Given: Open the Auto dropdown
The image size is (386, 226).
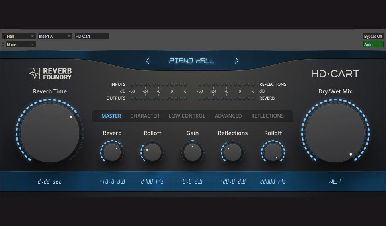Looking at the screenshot, I should pyautogui.click(x=373, y=44).
